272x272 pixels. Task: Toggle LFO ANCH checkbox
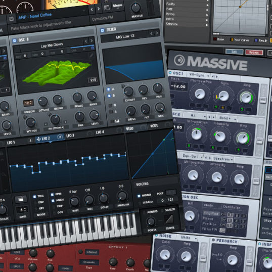pos(53,201)
